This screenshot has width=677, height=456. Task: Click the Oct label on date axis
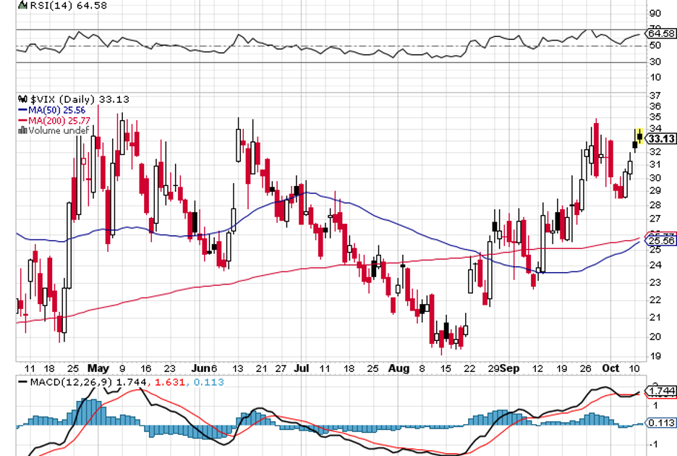(x=612, y=368)
